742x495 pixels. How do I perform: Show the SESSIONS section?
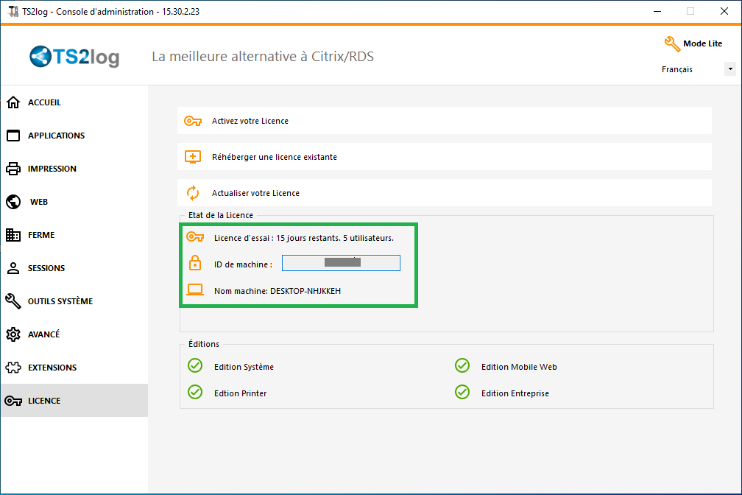coord(74,268)
